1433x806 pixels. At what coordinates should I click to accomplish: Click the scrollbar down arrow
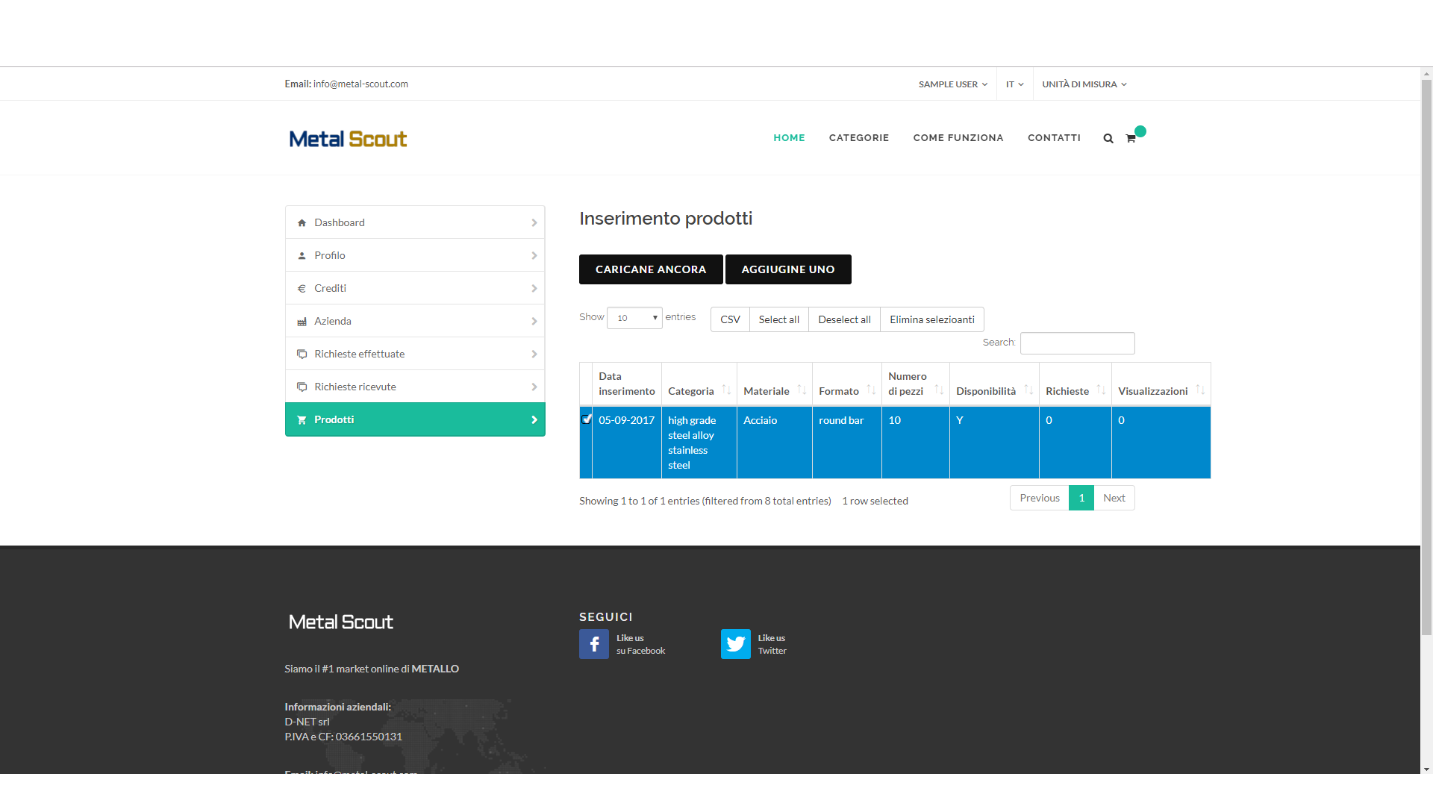coord(1426,769)
